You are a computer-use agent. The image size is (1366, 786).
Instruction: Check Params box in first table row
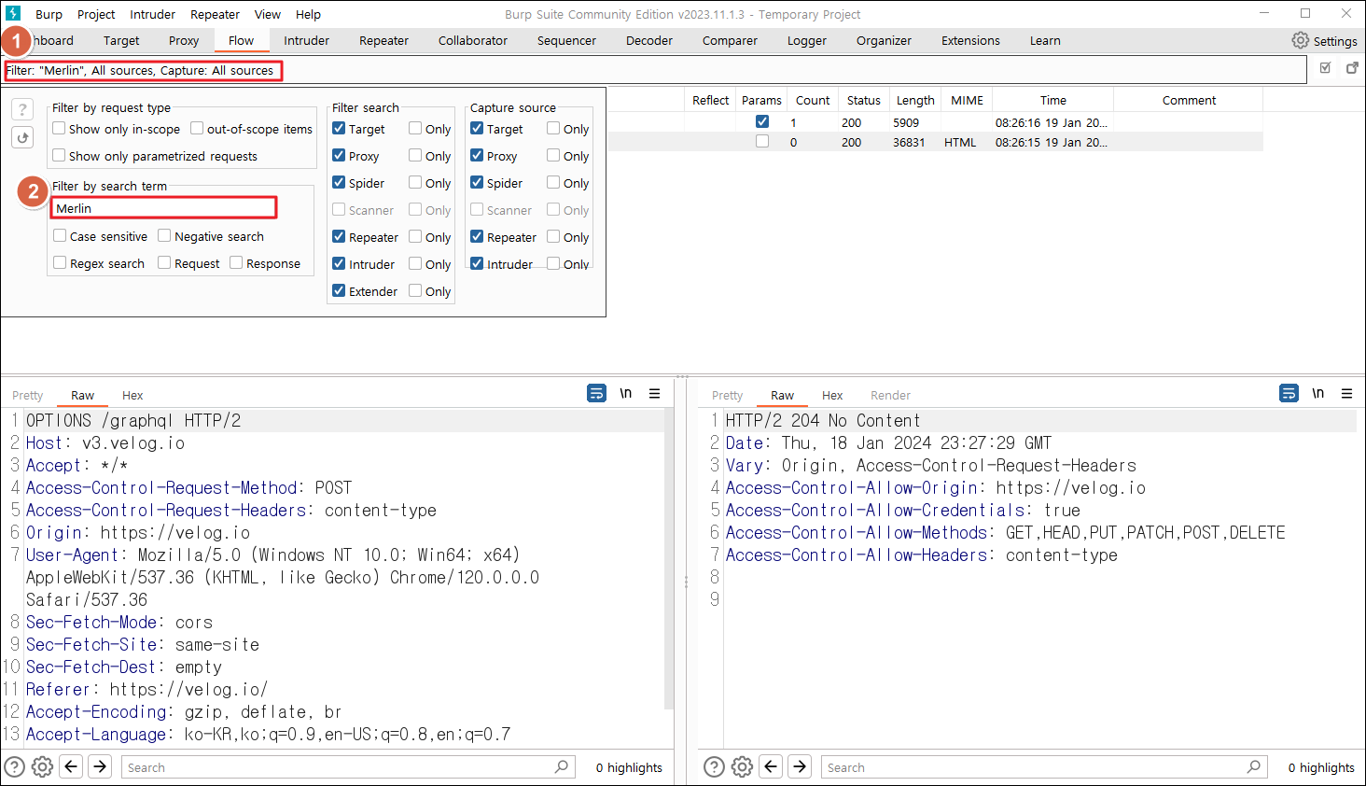762,121
